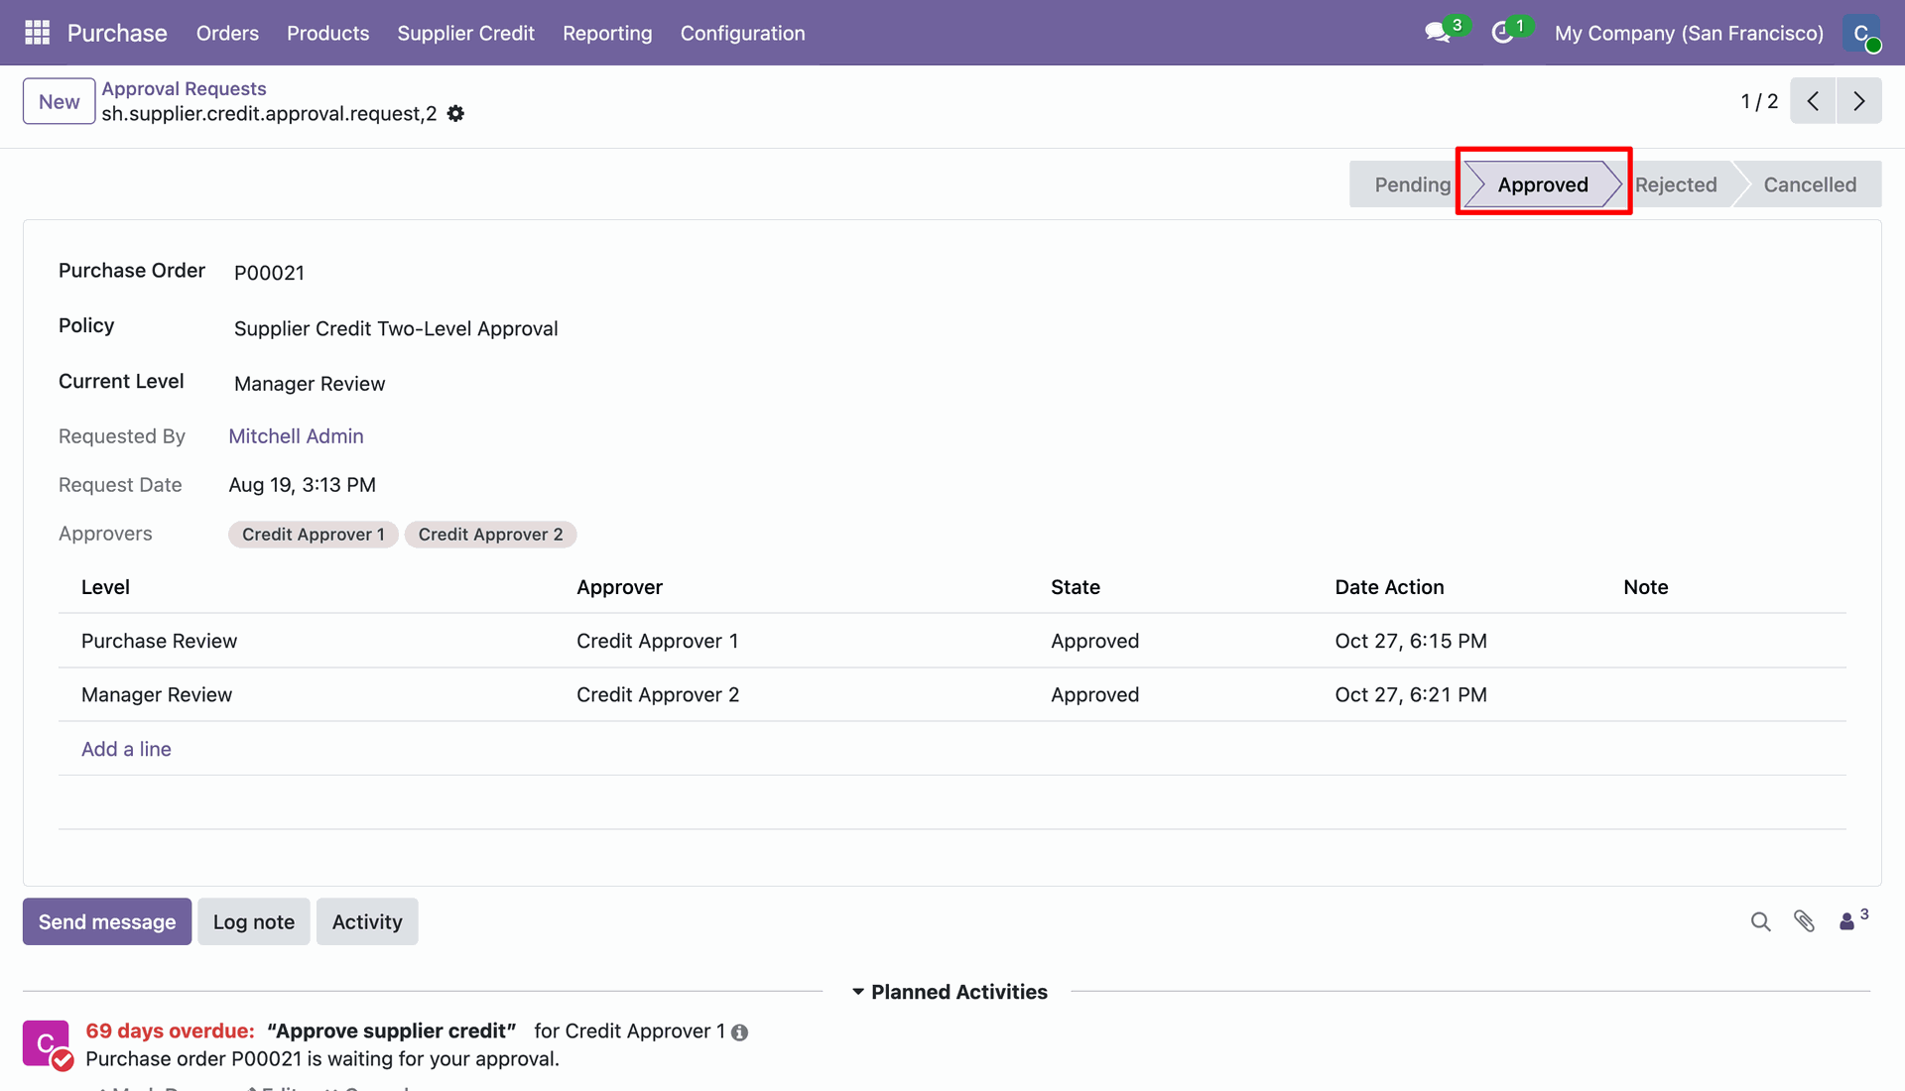Click the Send message button

107,921
